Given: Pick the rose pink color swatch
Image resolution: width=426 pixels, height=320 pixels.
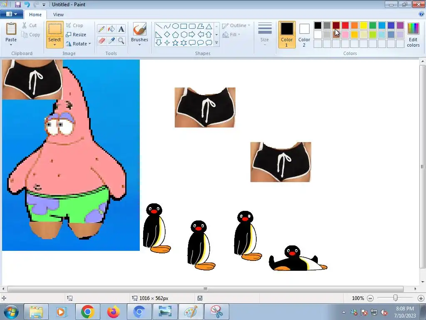Looking at the screenshot, I should coord(345,35).
